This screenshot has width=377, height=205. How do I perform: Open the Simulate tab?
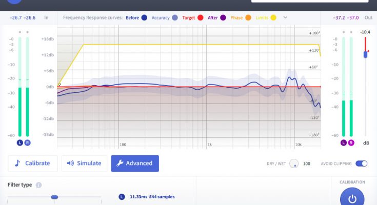[85, 163]
